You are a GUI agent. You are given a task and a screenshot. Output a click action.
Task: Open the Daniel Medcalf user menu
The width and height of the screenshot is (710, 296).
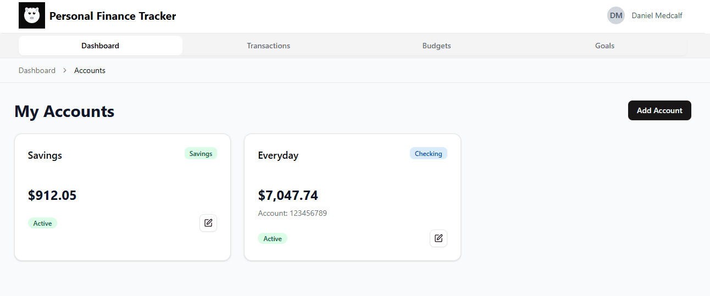[x=657, y=15]
